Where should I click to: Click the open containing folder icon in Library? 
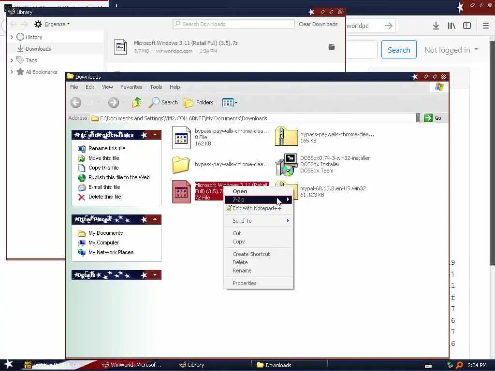[x=332, y=47]
